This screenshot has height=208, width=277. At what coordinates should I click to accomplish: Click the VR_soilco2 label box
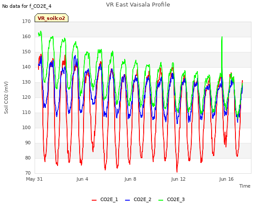click(x=52, y=18)
